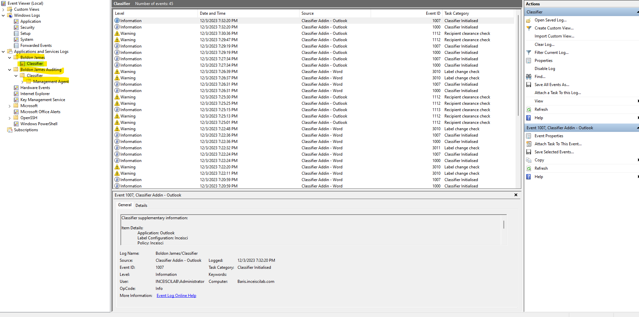Click the Event Properties icon
Screen dimensions: 639x317
529,136
